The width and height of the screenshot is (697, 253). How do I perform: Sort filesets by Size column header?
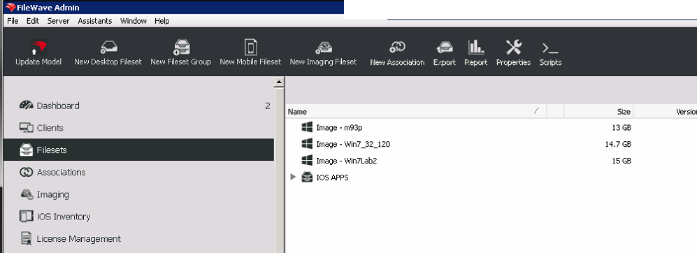point(598,112)
